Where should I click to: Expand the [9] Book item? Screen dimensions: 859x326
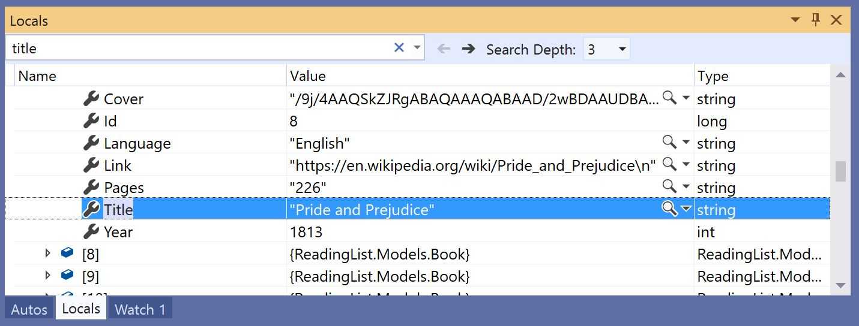point(48,276)
